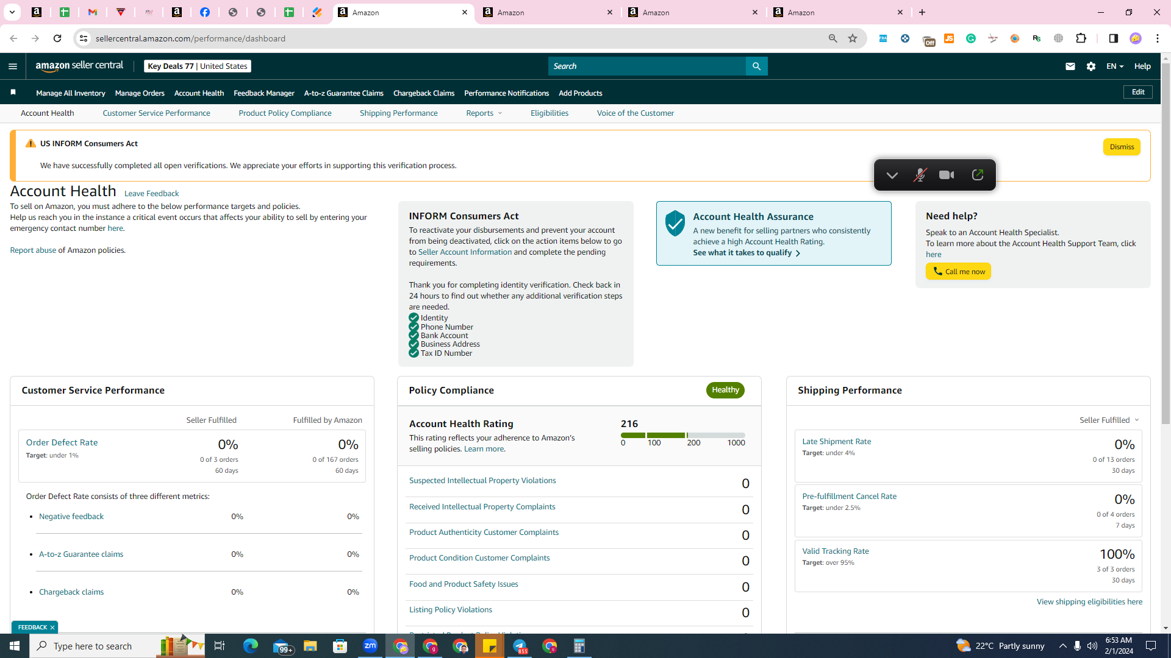Click the browser address bar URL
The height and width of the screenshot is (658, 1171).
click(x=190, y=38)
